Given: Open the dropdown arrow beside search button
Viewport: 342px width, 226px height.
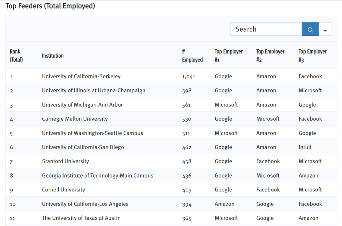Looking at the screenshot, I should click(x=325, y=29).
